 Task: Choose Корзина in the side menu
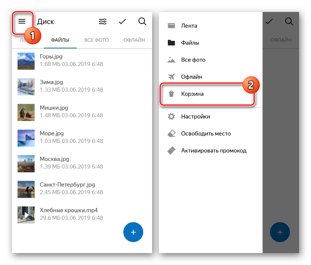tap(192, 94)
